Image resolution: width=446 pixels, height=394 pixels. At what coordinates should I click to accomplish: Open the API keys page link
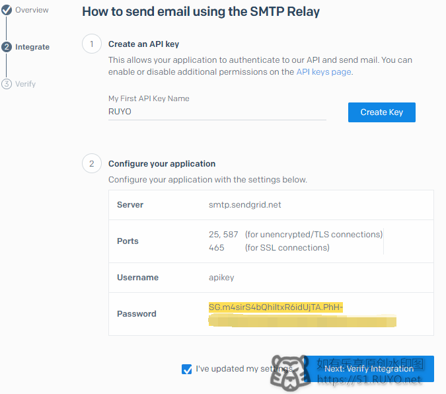(x=324, y=72)
